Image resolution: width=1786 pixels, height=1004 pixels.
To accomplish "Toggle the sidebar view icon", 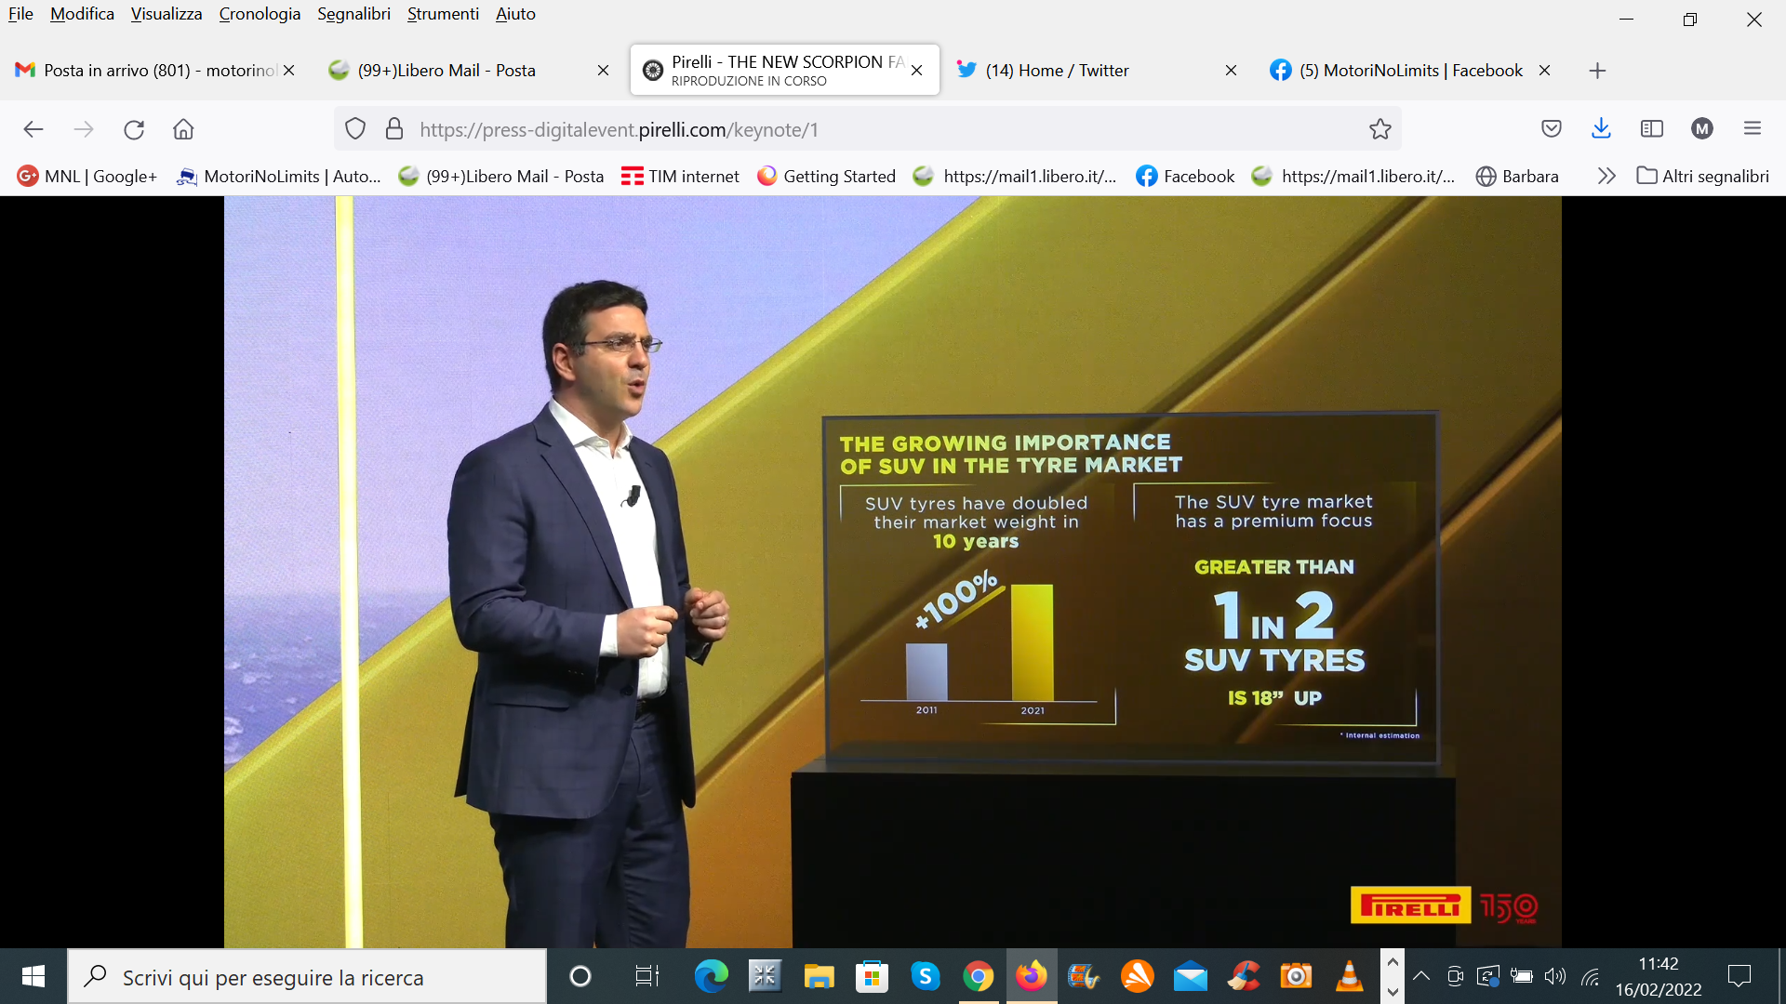I will (x=1652, y=129).
